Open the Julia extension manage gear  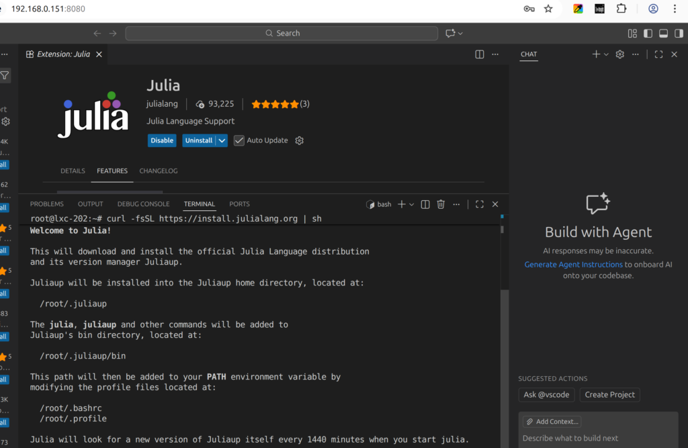pyautogui.click(x=300, y=140)
